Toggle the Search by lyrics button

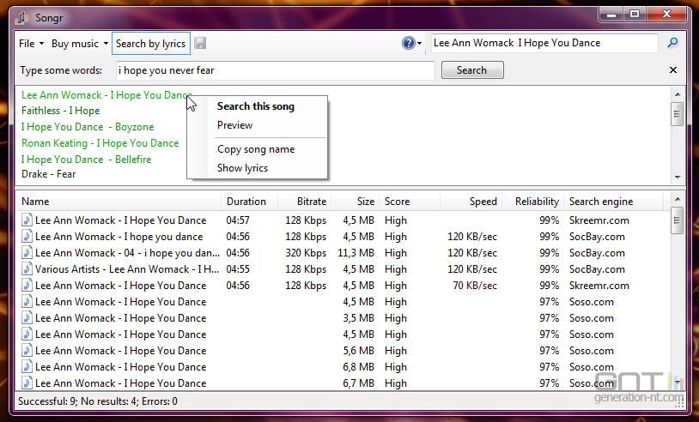coord(150,43)
